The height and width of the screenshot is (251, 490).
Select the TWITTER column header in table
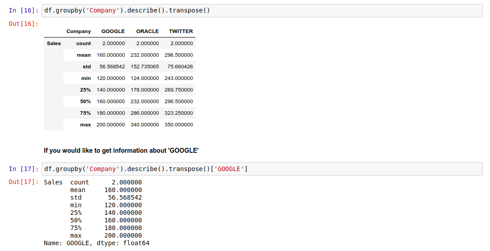click(181, 31)
